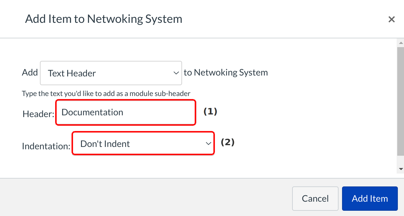Close the Add Item dialog
This screenshot has height=216, width=404.
(x=391, y=19)
